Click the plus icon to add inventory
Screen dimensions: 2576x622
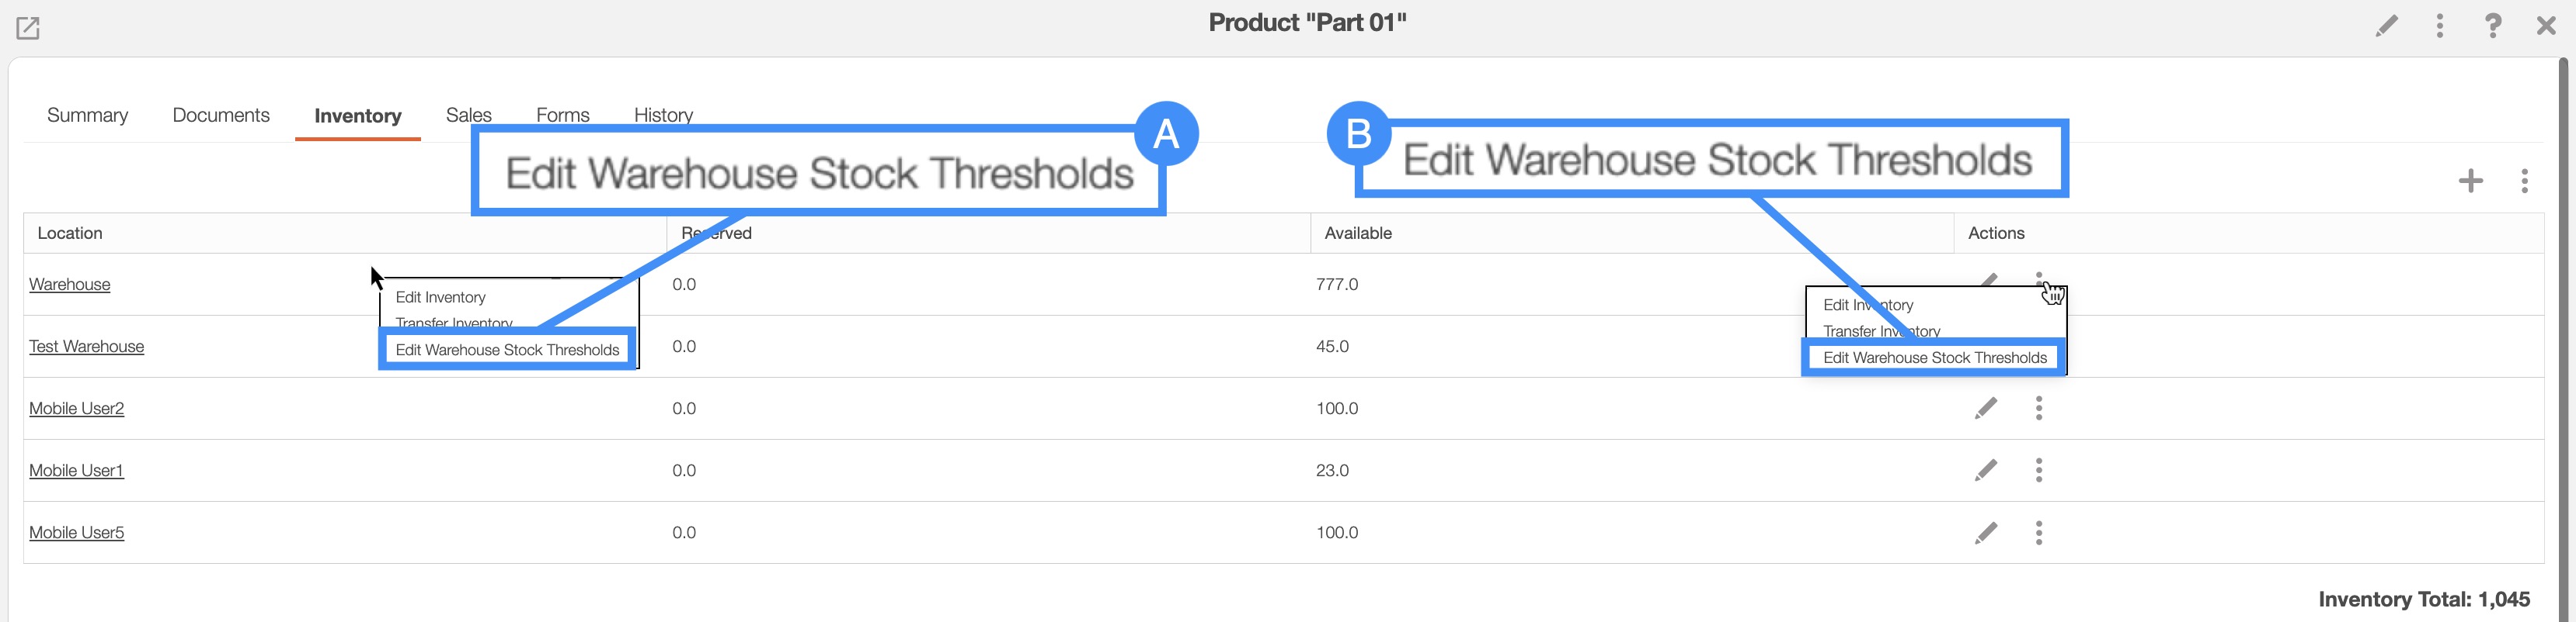[2471, 181]
